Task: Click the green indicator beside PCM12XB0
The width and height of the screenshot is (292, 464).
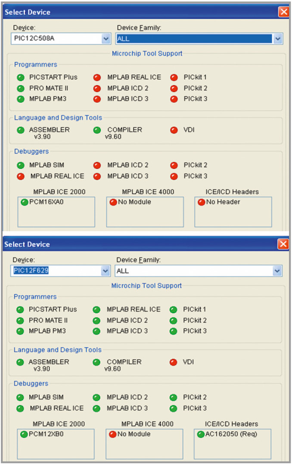Action: tap(24, 434)
